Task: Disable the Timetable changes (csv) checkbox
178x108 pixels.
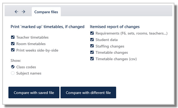Action: tap(92, 59)
